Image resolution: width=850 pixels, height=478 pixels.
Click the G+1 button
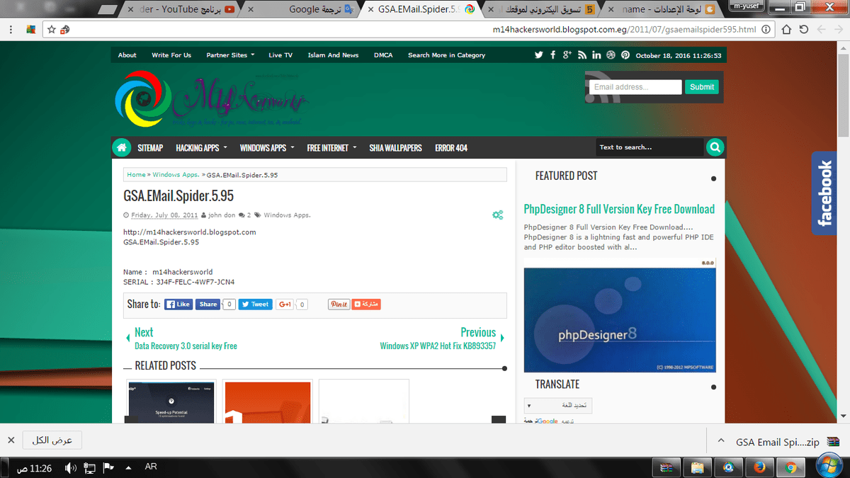coord(285,304)
